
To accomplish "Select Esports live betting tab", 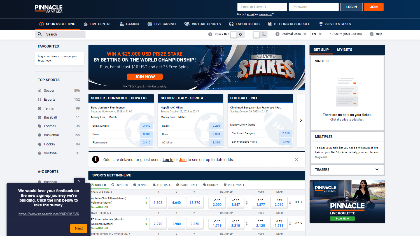I will coord(120,185).
